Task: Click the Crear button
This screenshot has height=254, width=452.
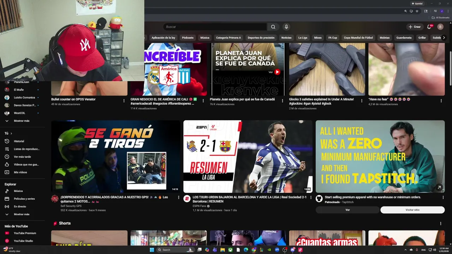Action: coord(415,27)
